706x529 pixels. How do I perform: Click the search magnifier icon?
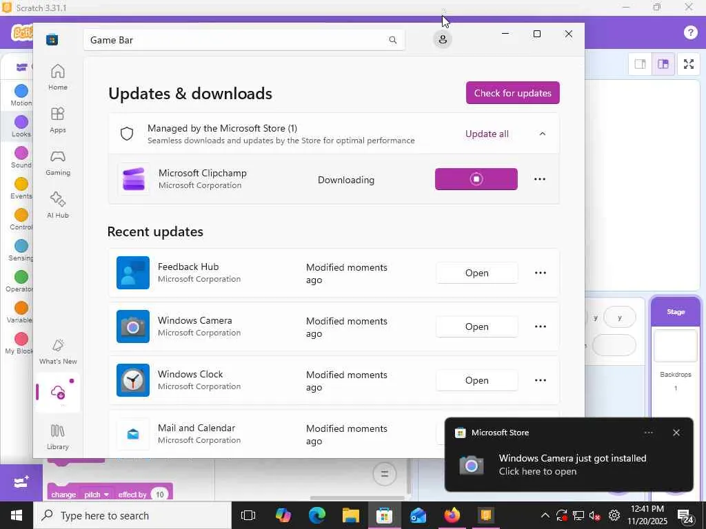[392, 40]
